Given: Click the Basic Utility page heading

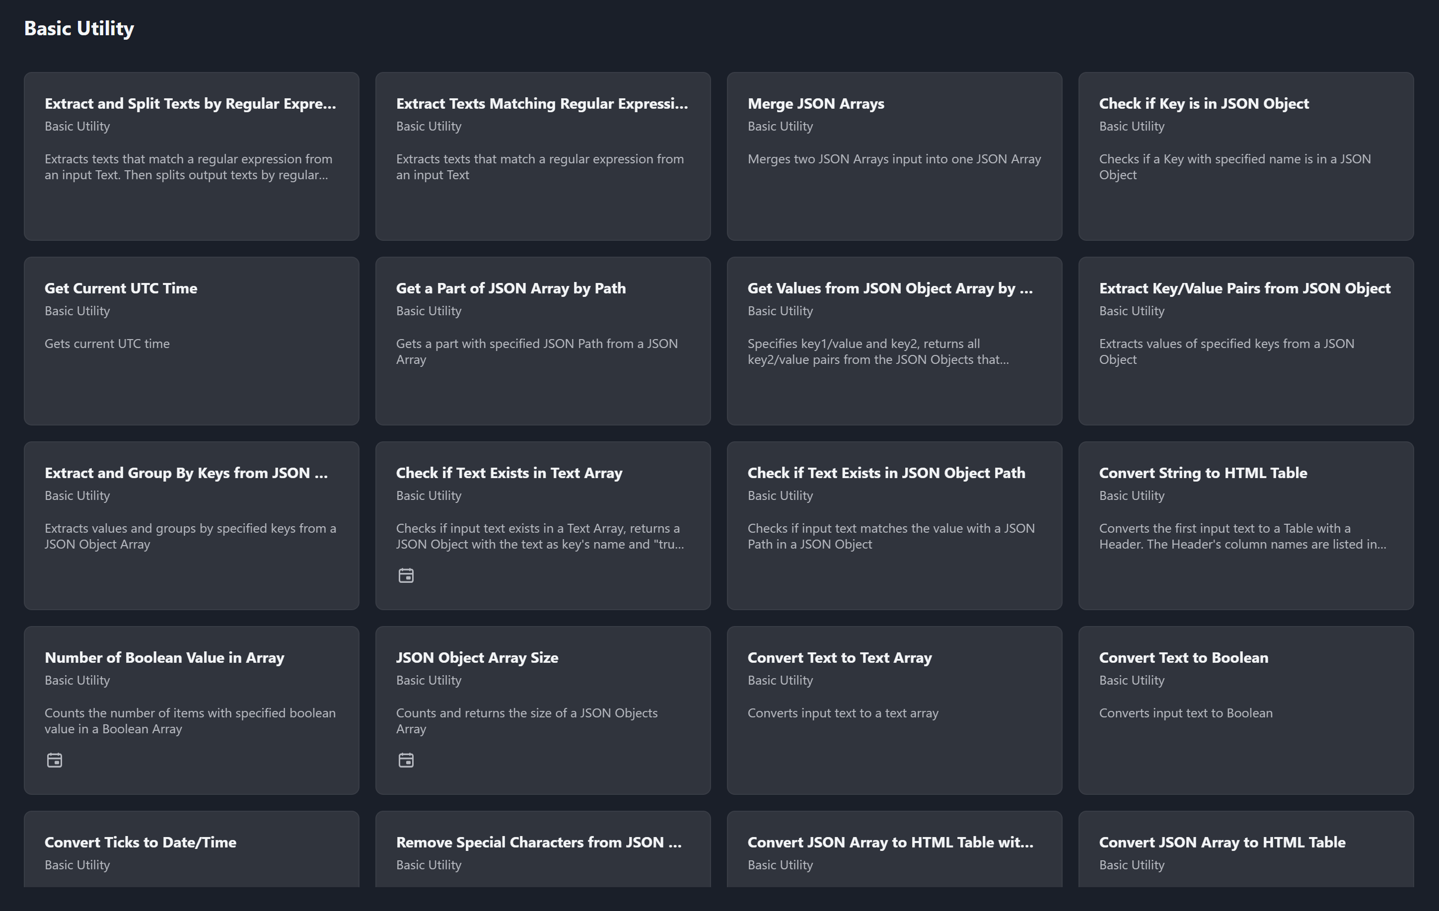Looking at the screenshot, I should pos(79,29).
